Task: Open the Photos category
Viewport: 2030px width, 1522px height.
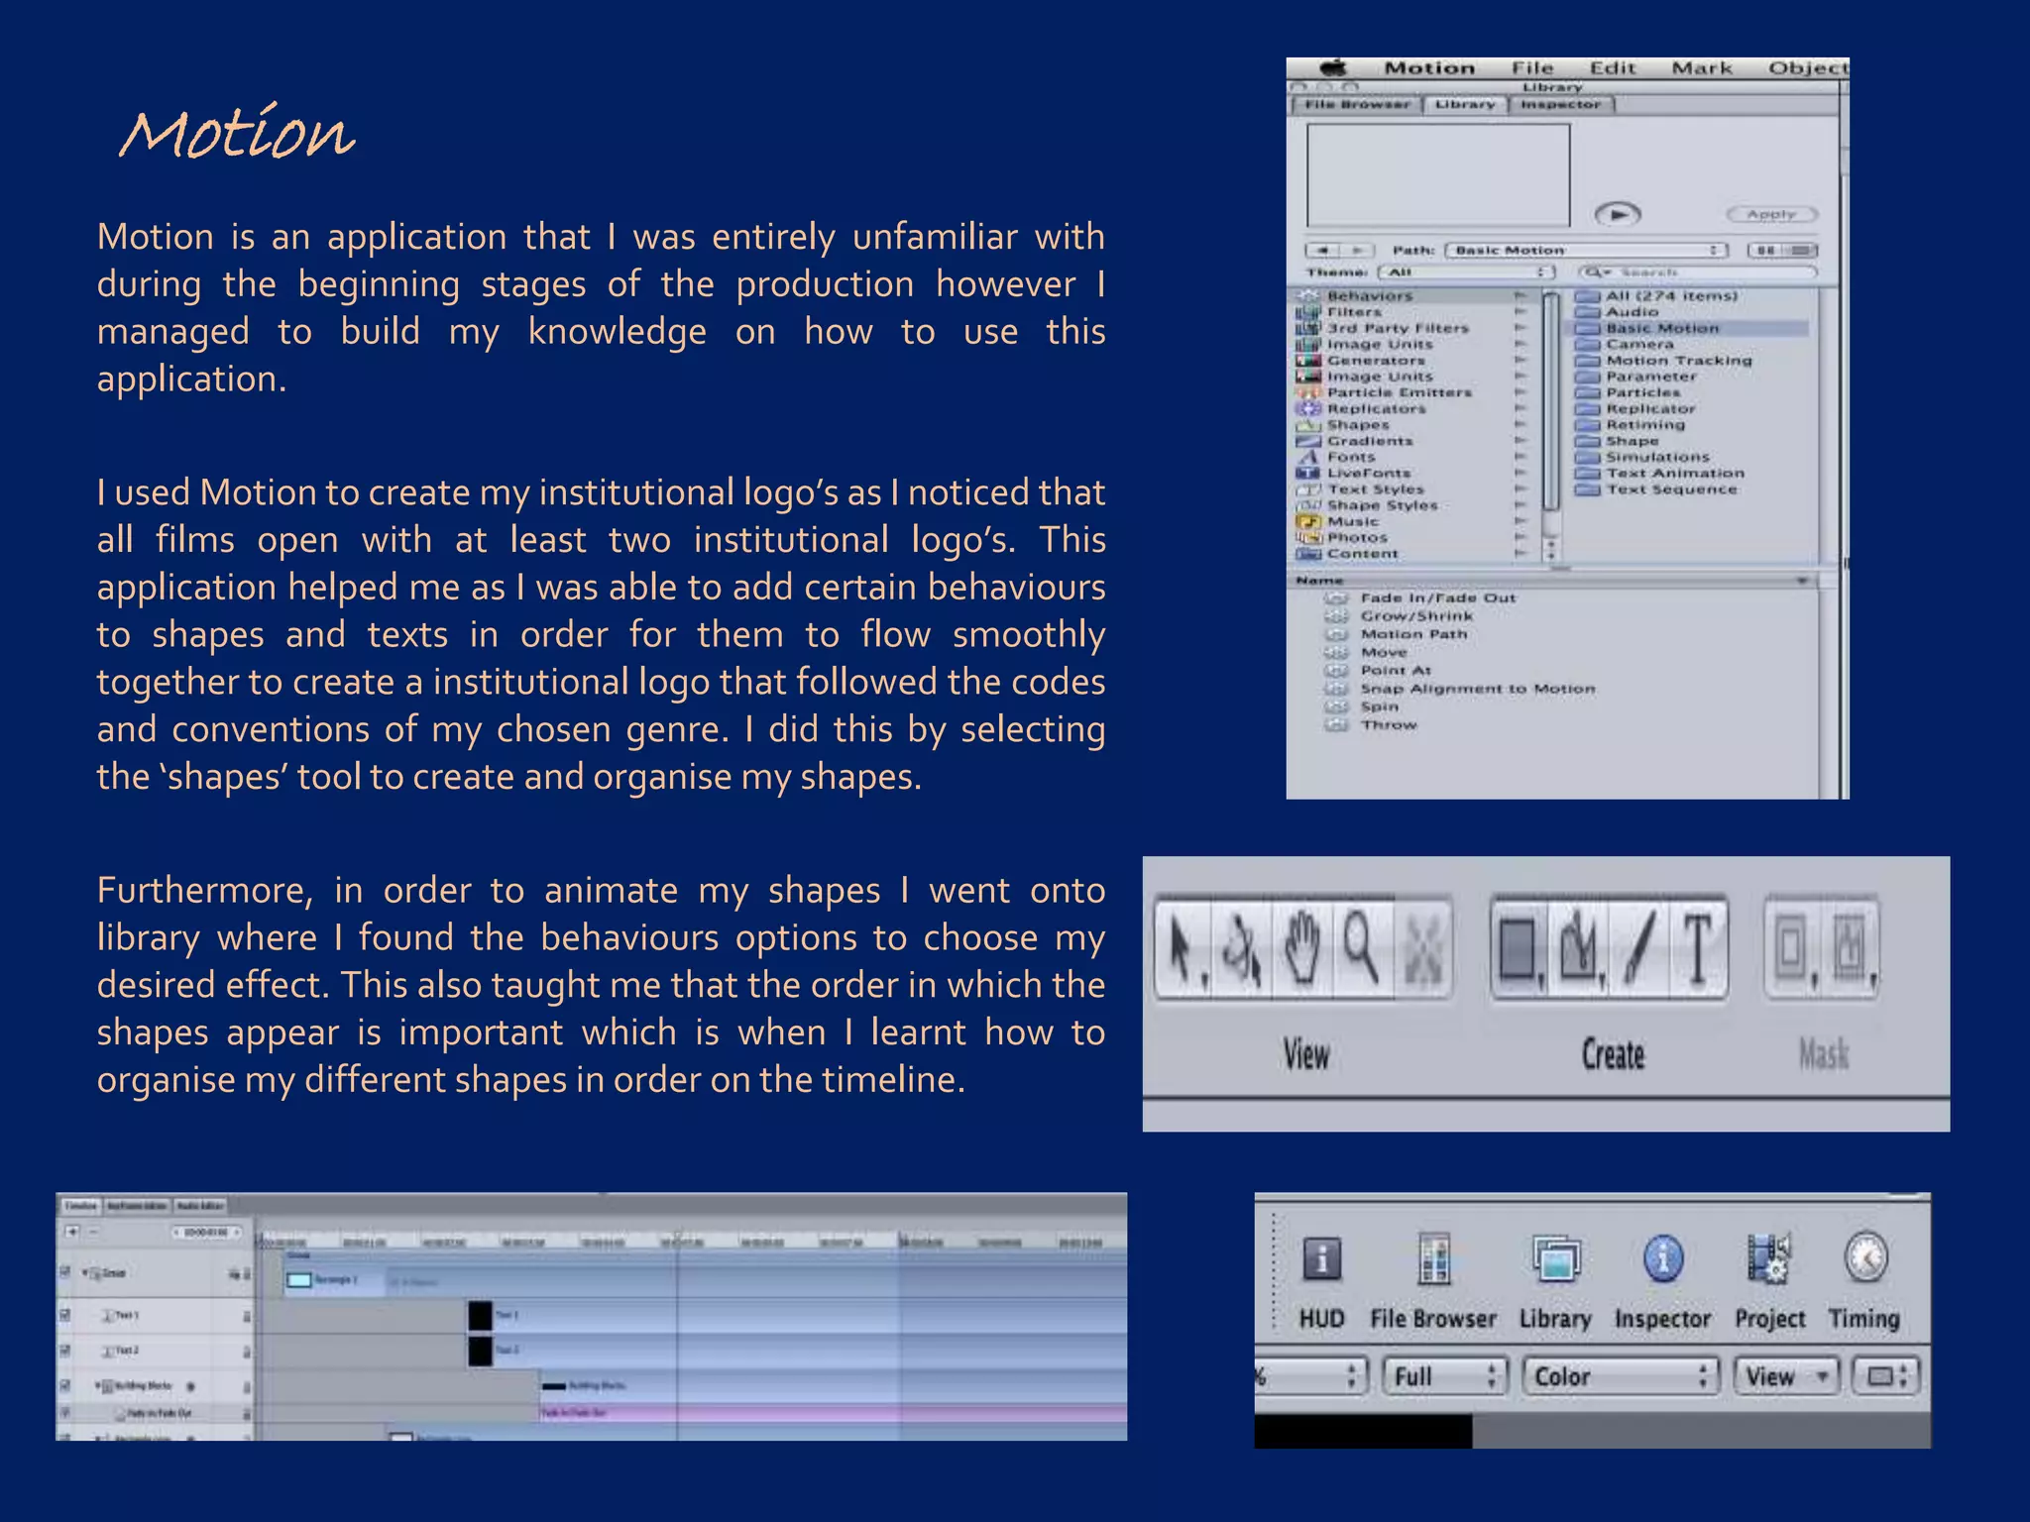Action: tap(1343, 537)
